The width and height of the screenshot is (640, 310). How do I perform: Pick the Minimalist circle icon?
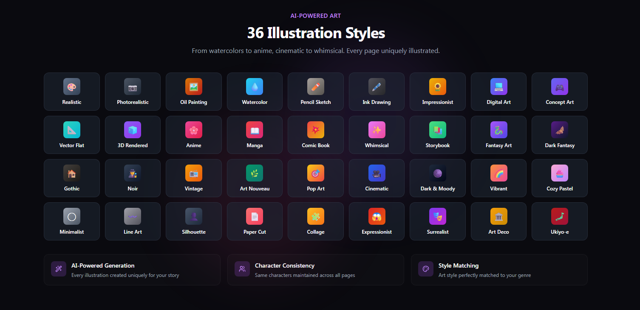[72, 216]
